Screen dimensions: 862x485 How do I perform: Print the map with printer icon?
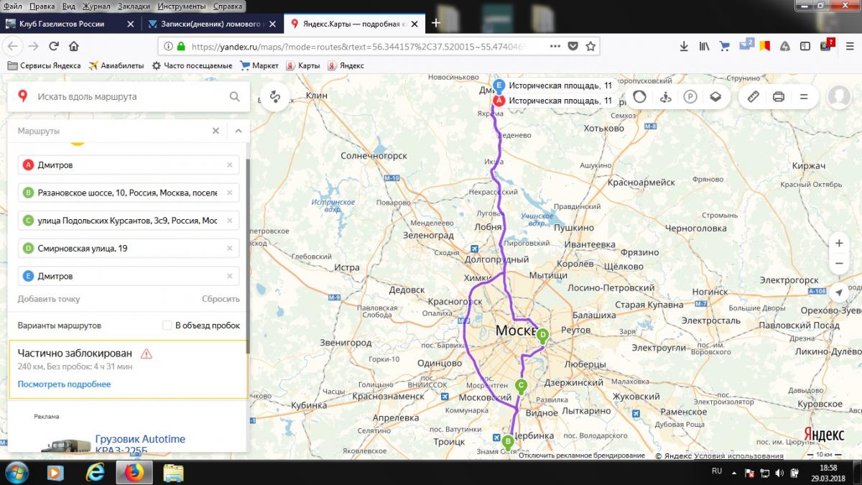click(778, 96)
